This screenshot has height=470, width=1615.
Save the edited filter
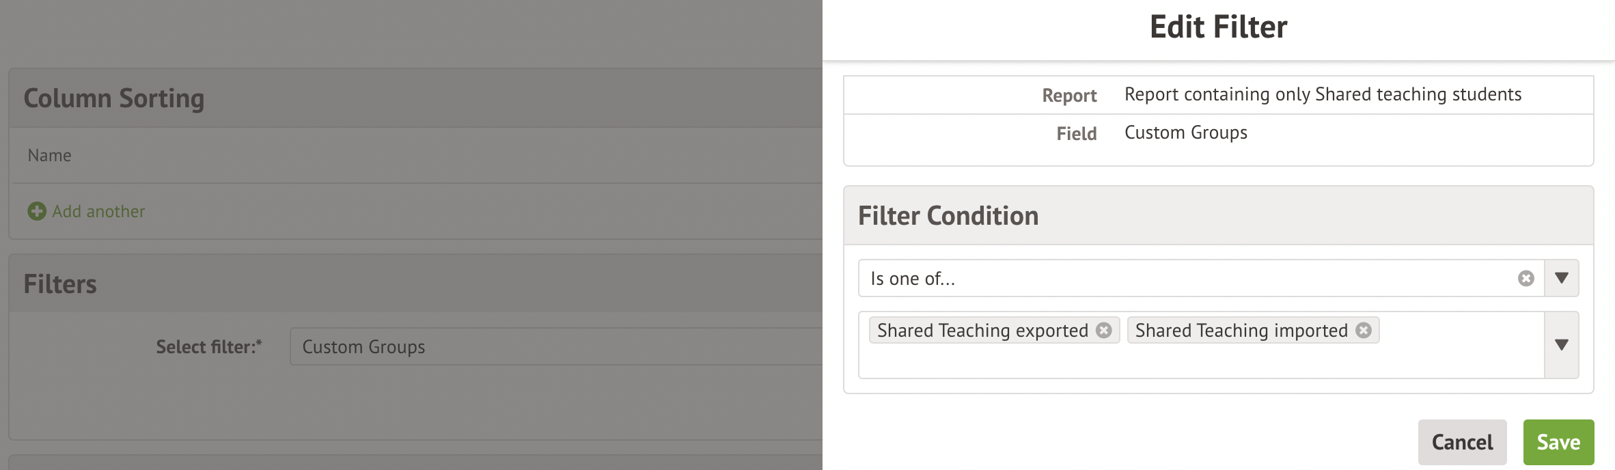(x=1558, y=442)
